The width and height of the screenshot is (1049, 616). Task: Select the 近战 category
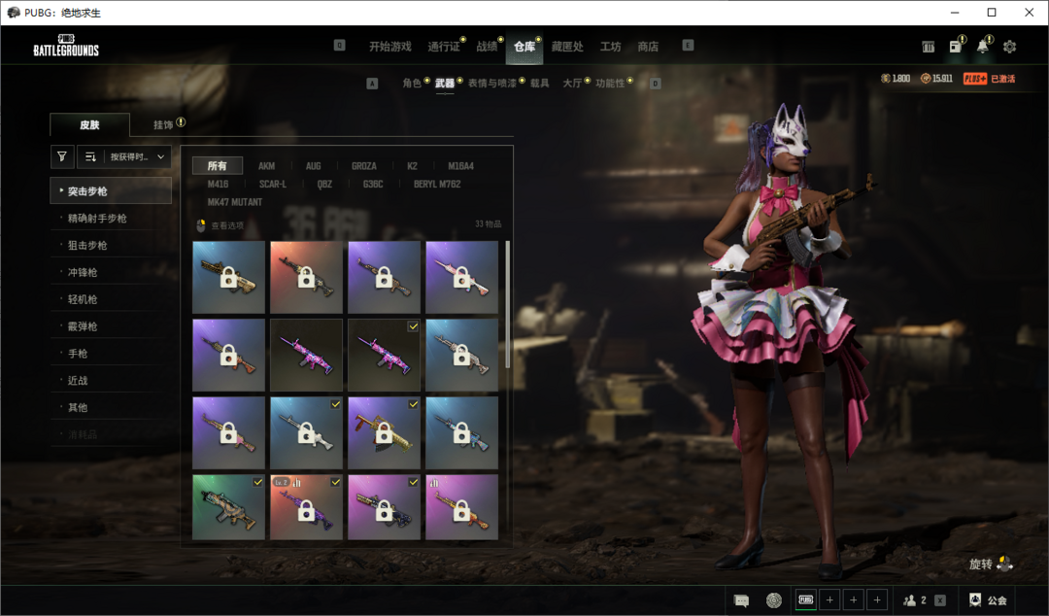point(111,380)
